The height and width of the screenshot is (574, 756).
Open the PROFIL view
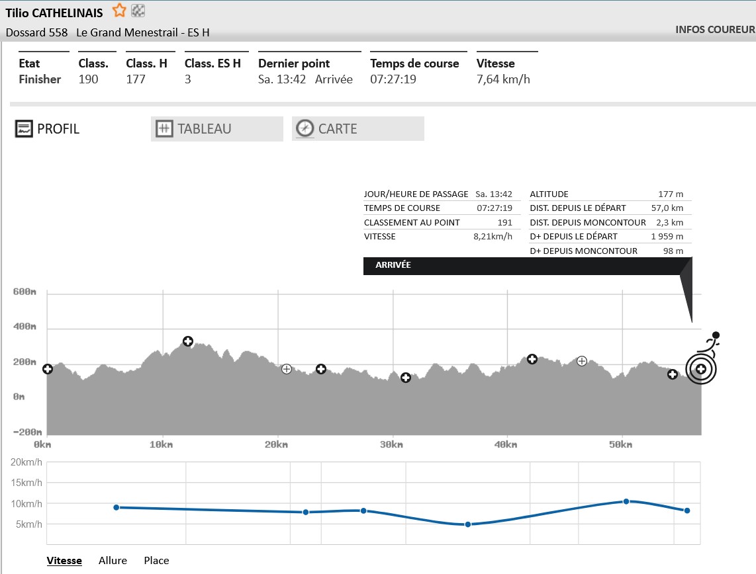(48, 129)
